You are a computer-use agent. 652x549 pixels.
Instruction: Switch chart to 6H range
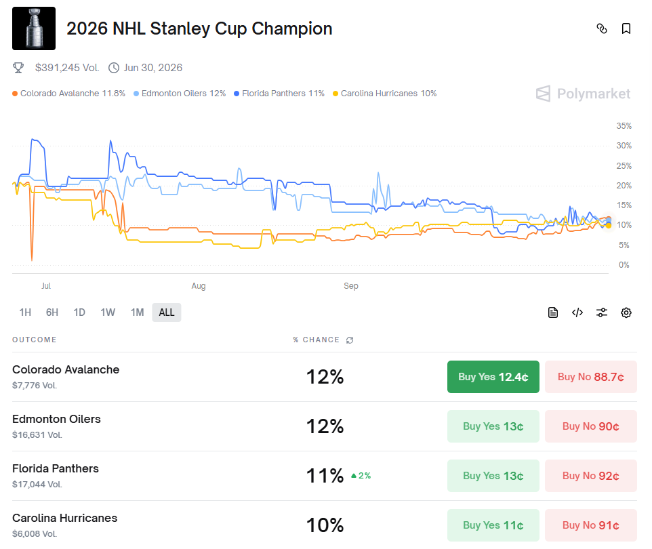pos(52,312)
